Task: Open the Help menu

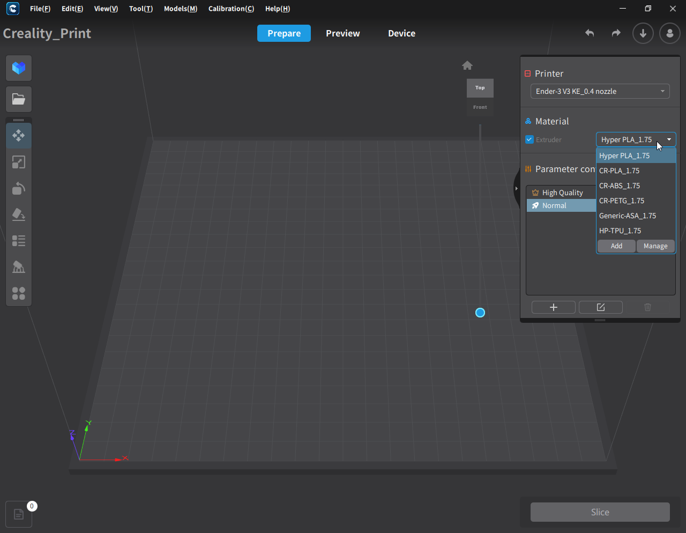Action: point(278,9)
